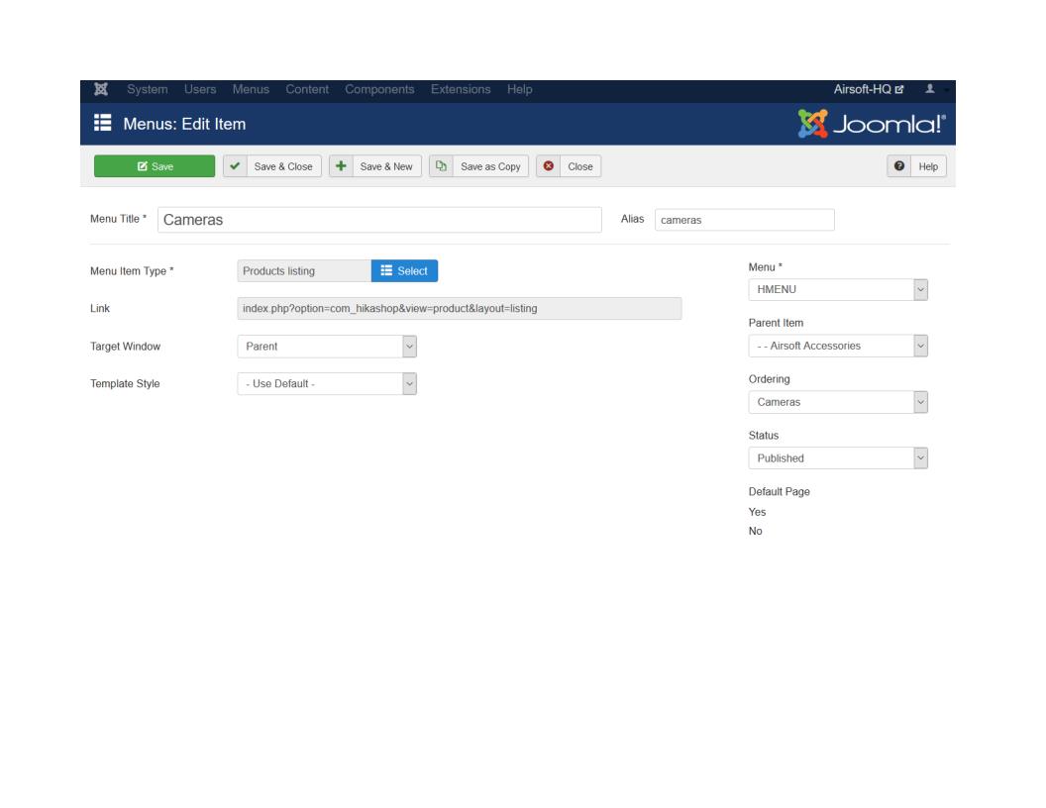
Task: Click the Save & New plus button
Action: (x=375, y=166)
